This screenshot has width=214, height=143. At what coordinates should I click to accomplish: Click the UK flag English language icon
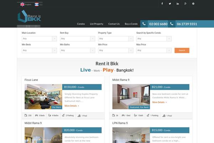click(22, 5)
